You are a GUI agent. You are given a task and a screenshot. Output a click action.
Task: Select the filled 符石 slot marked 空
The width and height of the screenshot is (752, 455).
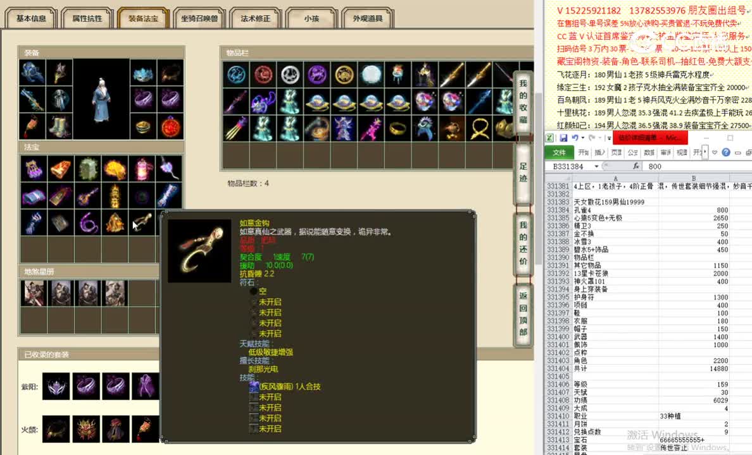tap(254, 291)
